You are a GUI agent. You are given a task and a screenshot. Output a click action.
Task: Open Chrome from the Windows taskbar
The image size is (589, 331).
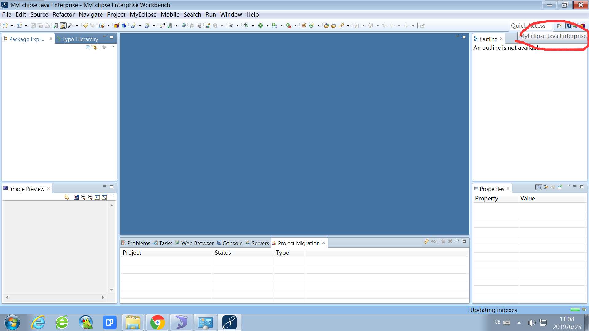(x=157, y=322)
